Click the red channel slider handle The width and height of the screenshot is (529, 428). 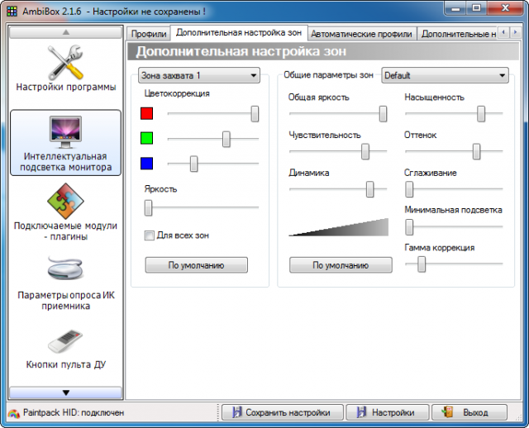pyautogui.click(x=255, y=114)
